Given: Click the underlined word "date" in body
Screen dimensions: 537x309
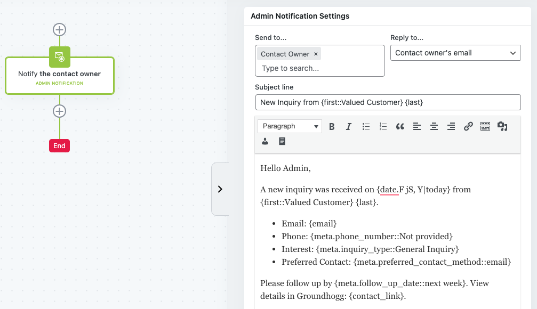Looking at the screenshot, I should pyautogui.click(x=388, y=190).
